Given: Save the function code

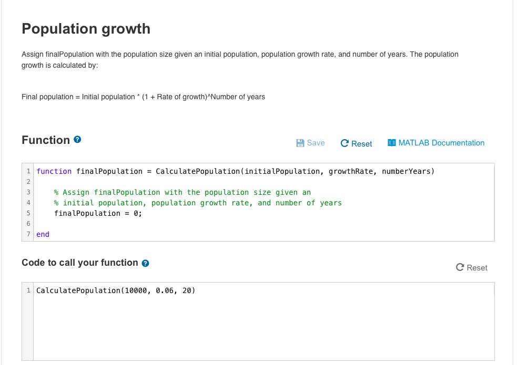Looking at the screenshot, I should tap(311, 143).
